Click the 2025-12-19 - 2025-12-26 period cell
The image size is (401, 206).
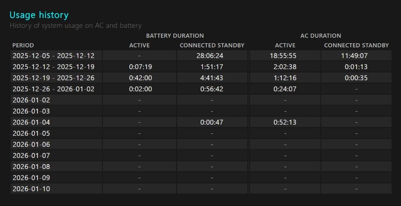[53, 78]
